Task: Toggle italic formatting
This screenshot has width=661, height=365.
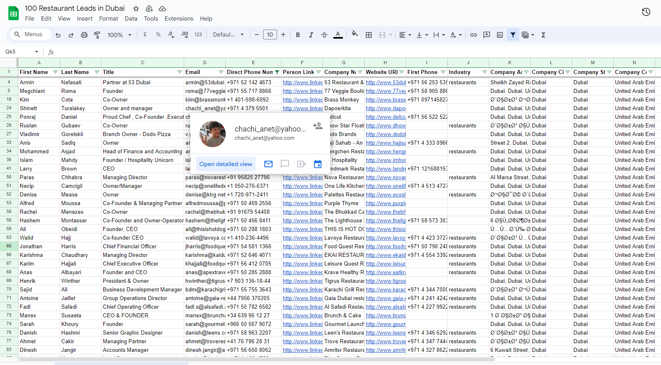Action: pyautogui.click(x=311, y=35)
